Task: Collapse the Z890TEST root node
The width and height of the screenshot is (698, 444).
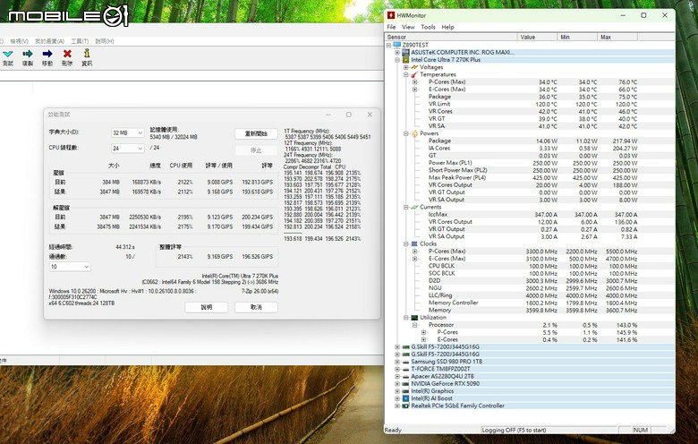Action: pos(388,45)
